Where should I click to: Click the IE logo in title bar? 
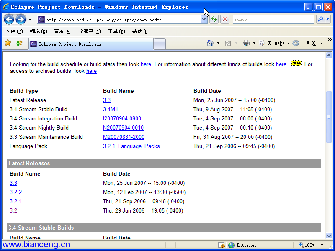click(6, 7)
